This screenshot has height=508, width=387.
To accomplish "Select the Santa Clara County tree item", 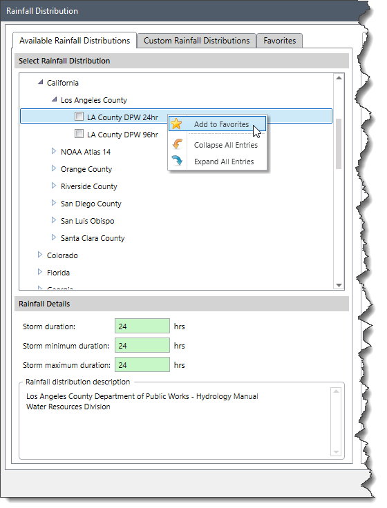I will [x=93, y=238].
